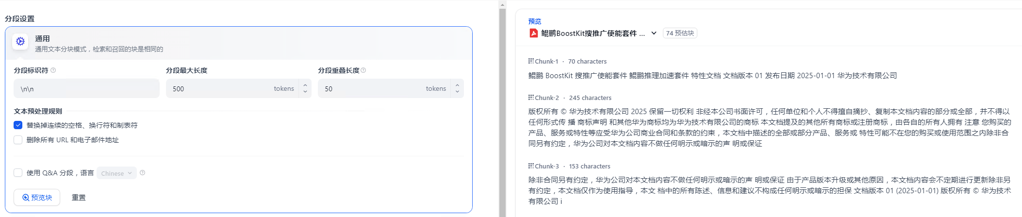Click the scrollbar up arrow

[x=502, y=4]
